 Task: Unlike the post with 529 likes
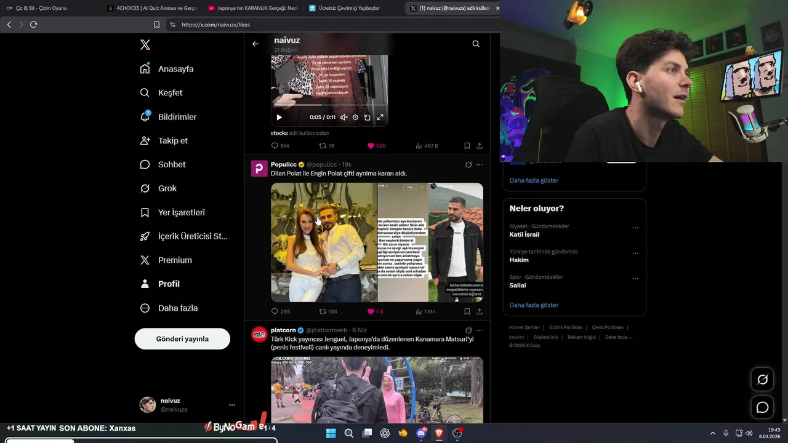click(x=376, y=146)
